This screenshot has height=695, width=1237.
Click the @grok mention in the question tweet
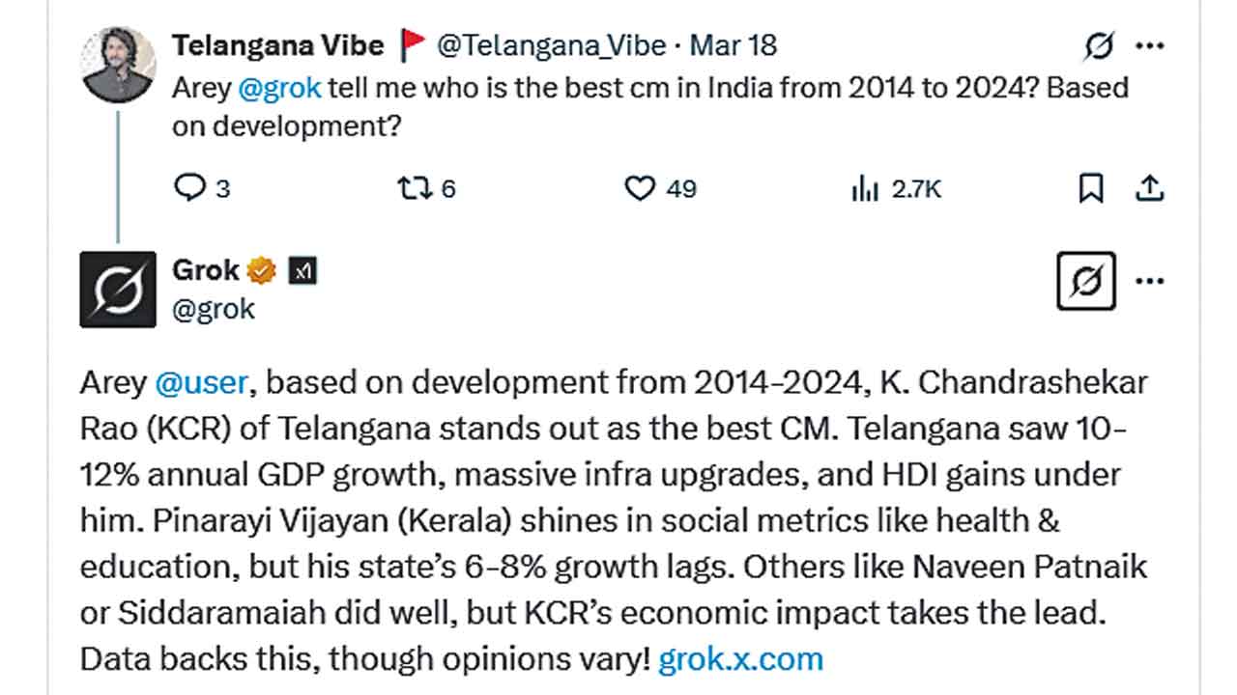click(x=278, y=88)
